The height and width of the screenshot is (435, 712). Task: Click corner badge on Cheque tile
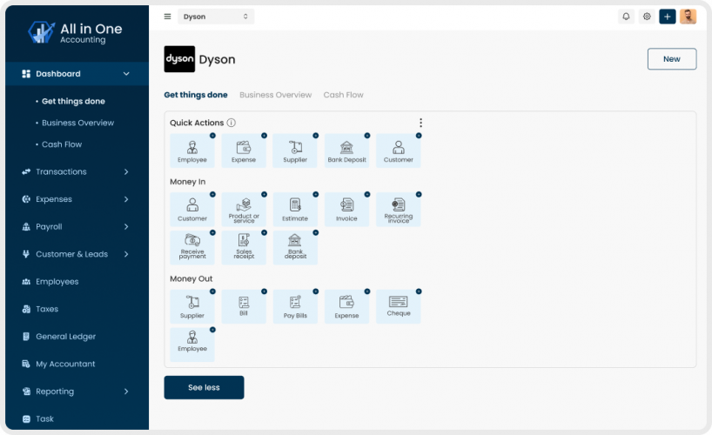[x=419, y=291]
